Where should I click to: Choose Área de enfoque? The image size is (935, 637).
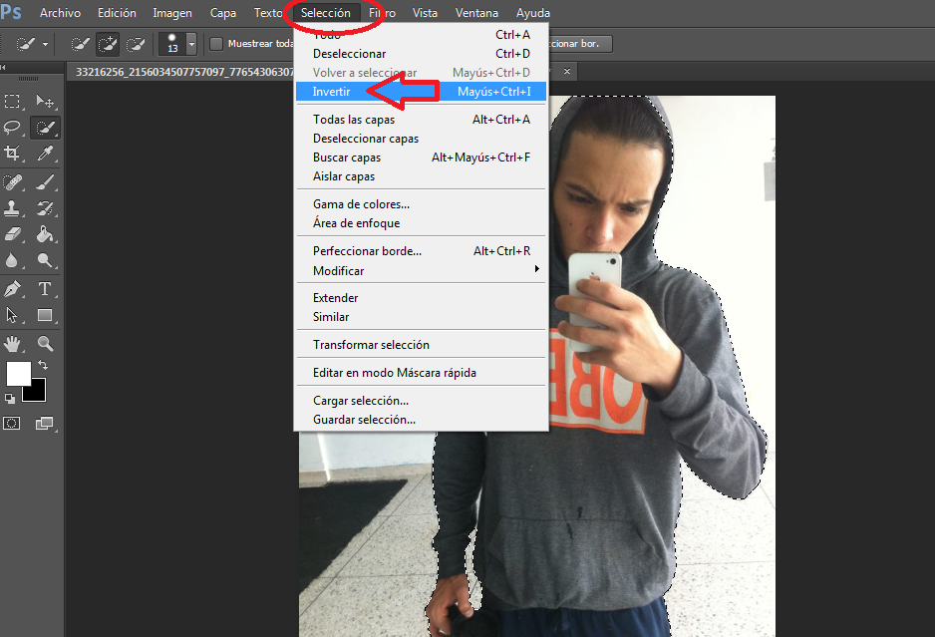421,223
